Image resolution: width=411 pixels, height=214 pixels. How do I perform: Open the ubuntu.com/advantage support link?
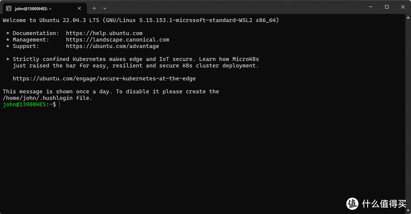tap(112, 46)
